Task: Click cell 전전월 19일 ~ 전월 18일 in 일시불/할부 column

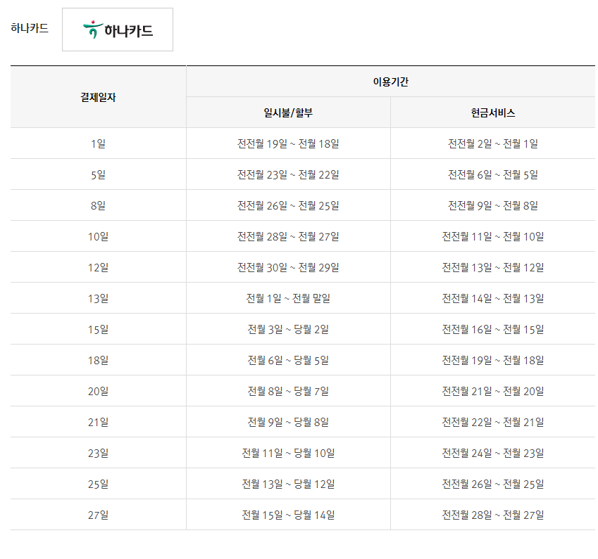Action: tap(288, 143)
